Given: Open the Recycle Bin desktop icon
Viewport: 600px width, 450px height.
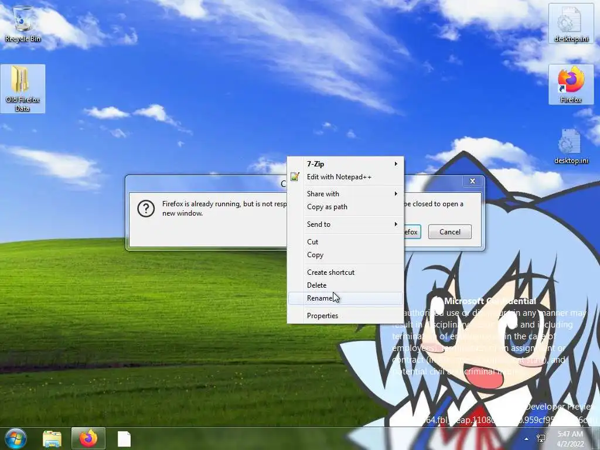Looking at the screenshot, I should point(23,23).
